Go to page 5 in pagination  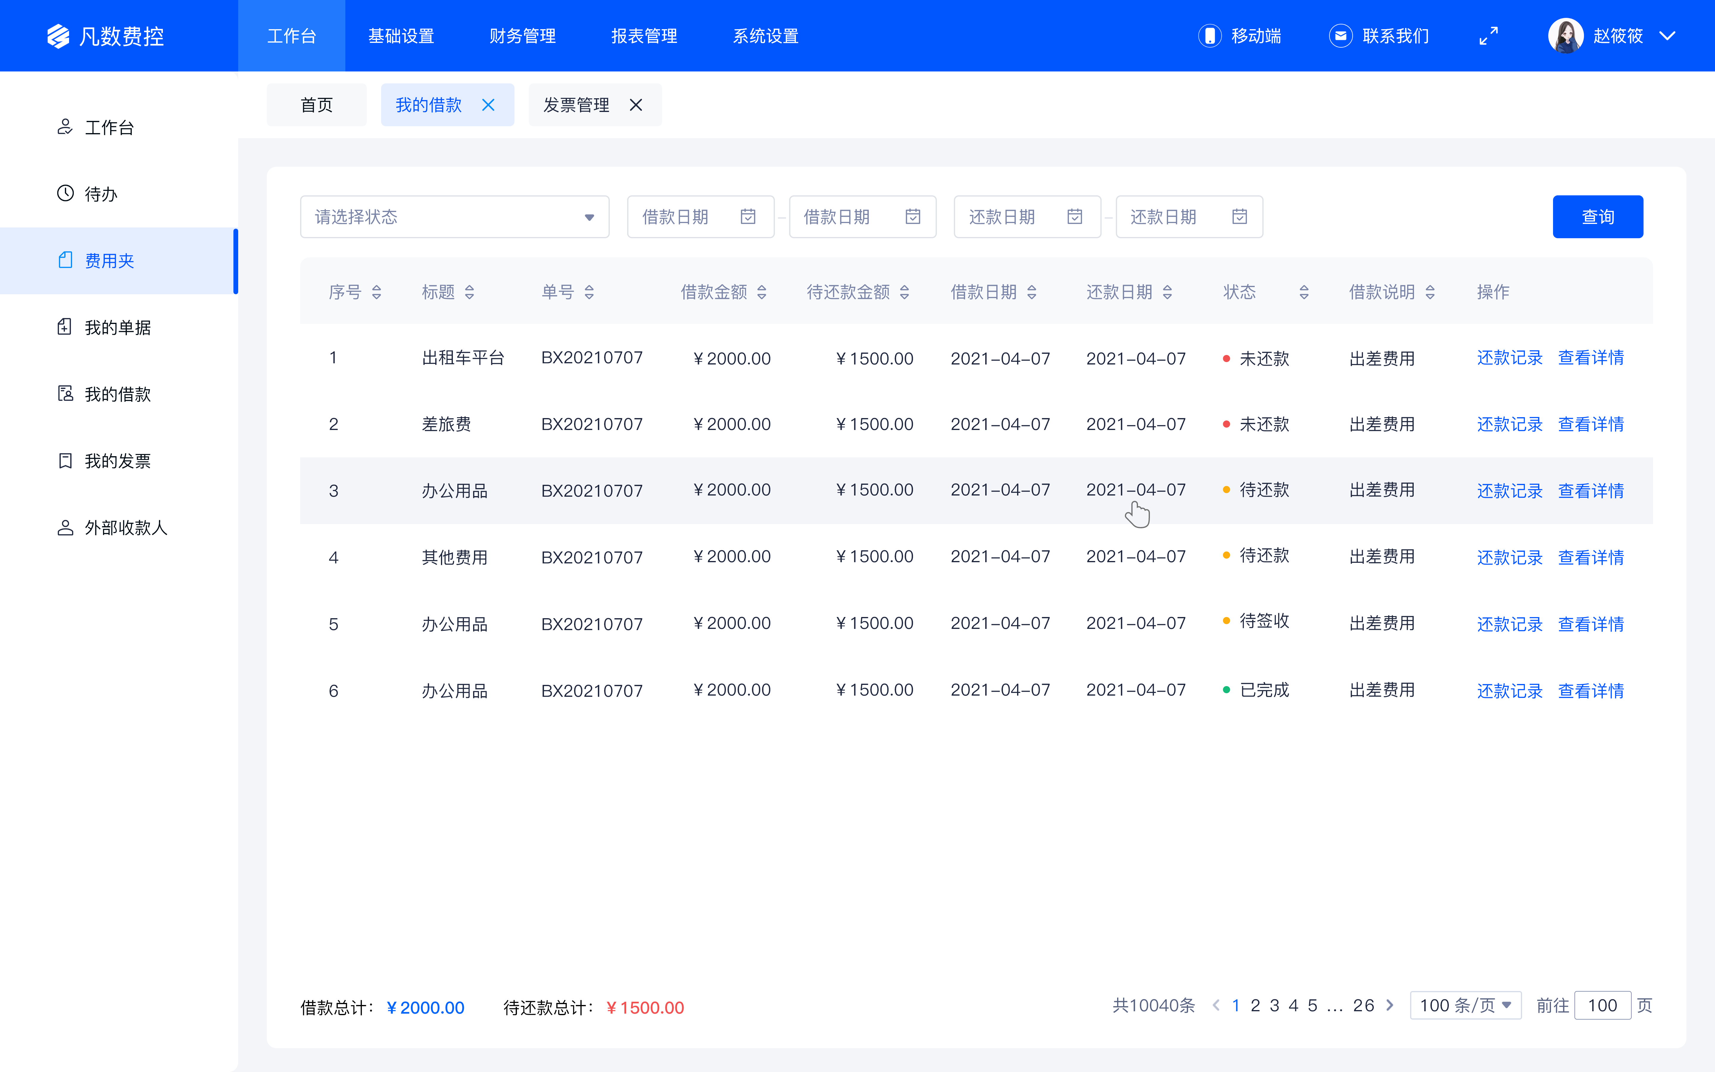tap(1312, 1005)
